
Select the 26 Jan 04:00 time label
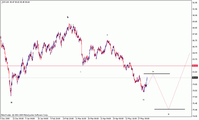(x=43, y=119)
